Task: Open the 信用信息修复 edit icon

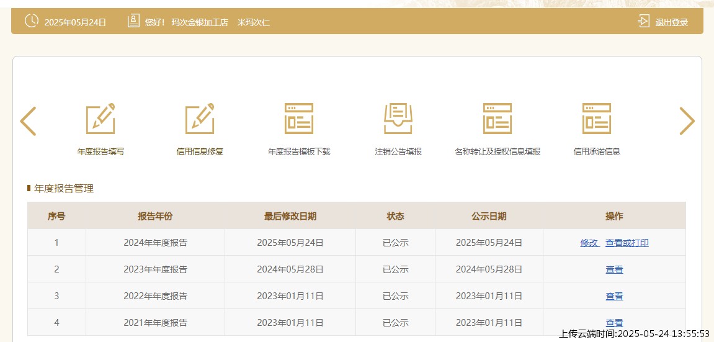Action: [x=200, y=119]
